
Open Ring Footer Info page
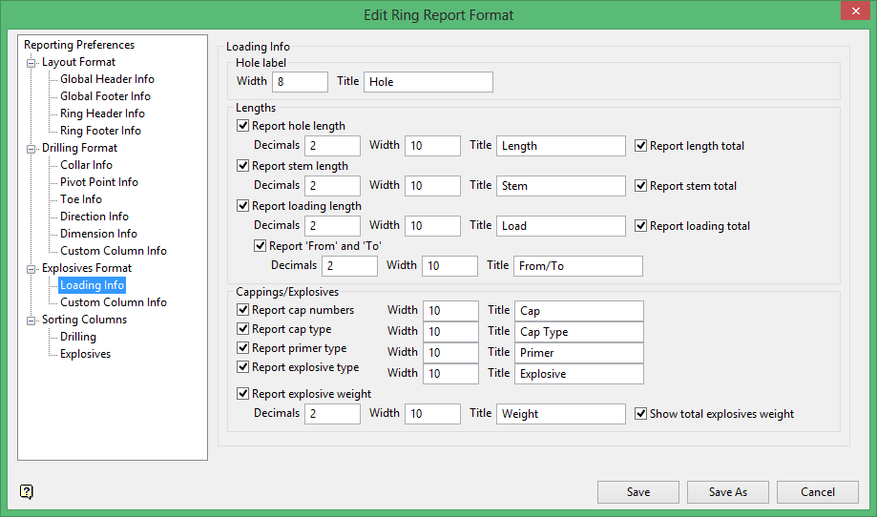click(100, 131)
